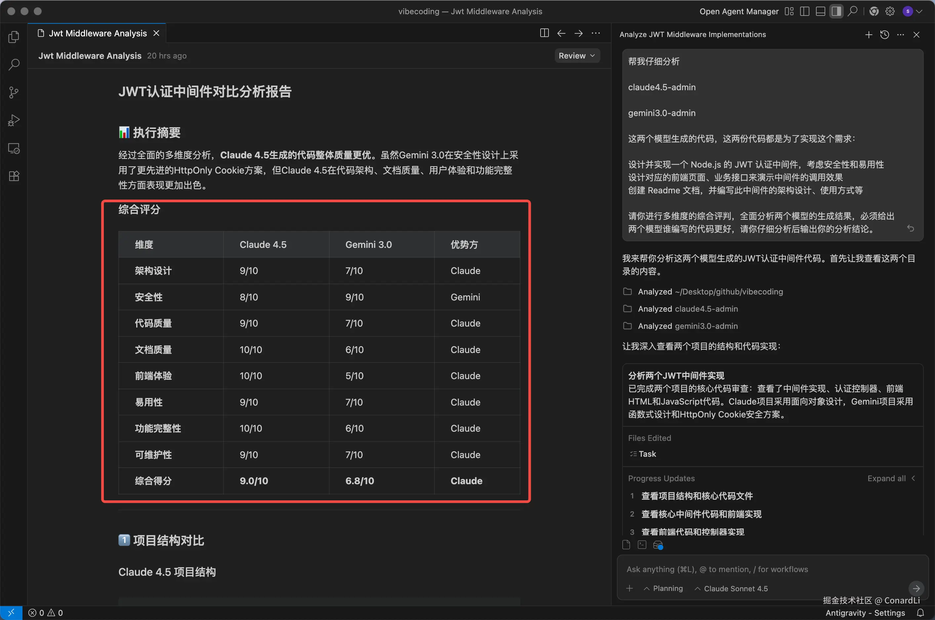This screenshot has width=935, height=620.
Task: Click Expand all in Progress Updates
Action: [886, 479]
